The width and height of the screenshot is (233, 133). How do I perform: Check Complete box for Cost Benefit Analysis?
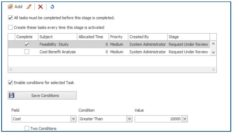coord(27,52)
